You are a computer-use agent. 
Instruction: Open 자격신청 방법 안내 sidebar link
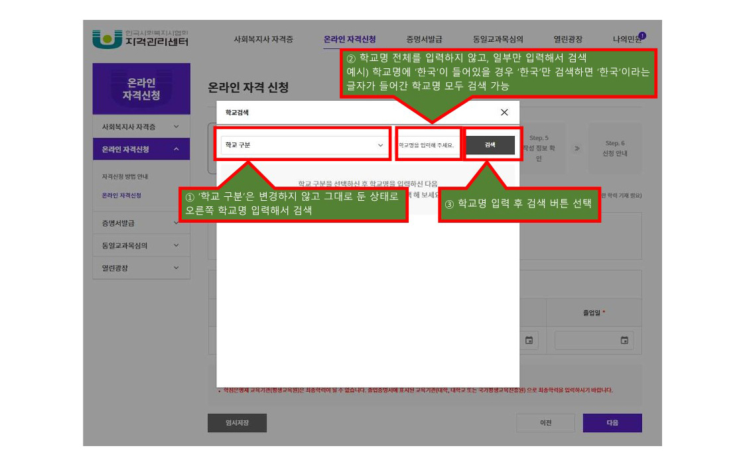[x=125, y=176]
